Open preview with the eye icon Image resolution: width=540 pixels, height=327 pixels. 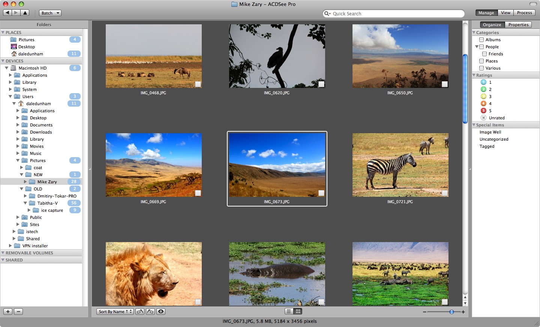click(160, 311)
